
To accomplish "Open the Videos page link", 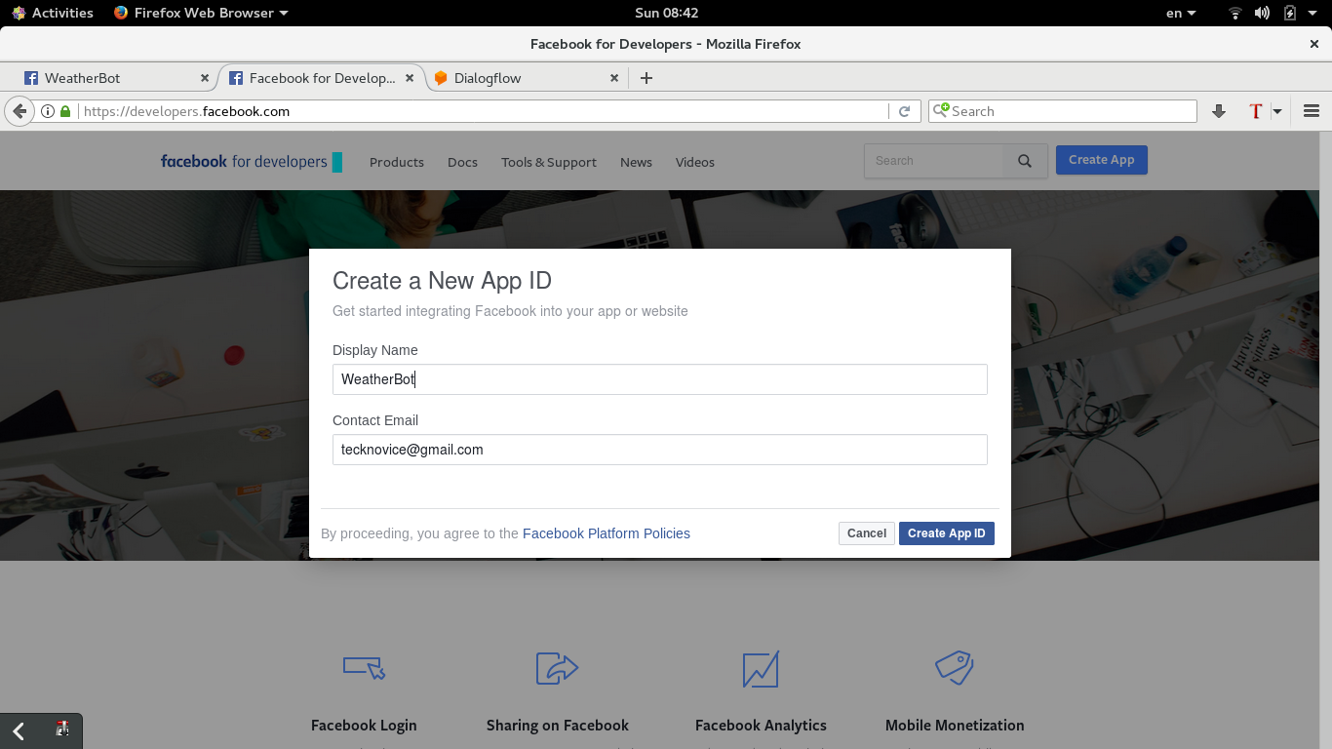I will pyautogui.click(x=695, y=162).
